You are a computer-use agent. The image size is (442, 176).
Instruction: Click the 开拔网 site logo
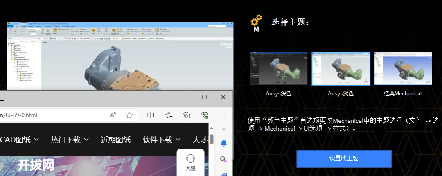click(x=36, y=166)
